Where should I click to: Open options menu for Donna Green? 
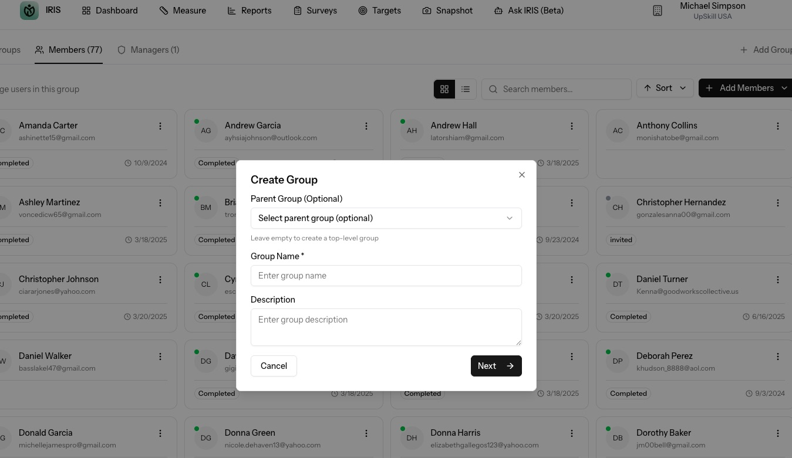pyautogui.click(x=366, y=433)
